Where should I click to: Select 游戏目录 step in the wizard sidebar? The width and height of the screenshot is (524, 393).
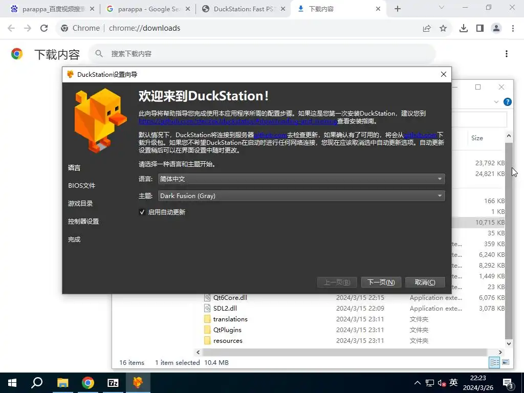coord(80,204)
